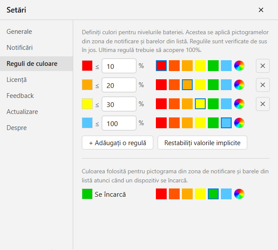The height and width of the screenshot is (250, 278).
Task: Pick amber palette color for 30% rule
Action: point(187,104)
